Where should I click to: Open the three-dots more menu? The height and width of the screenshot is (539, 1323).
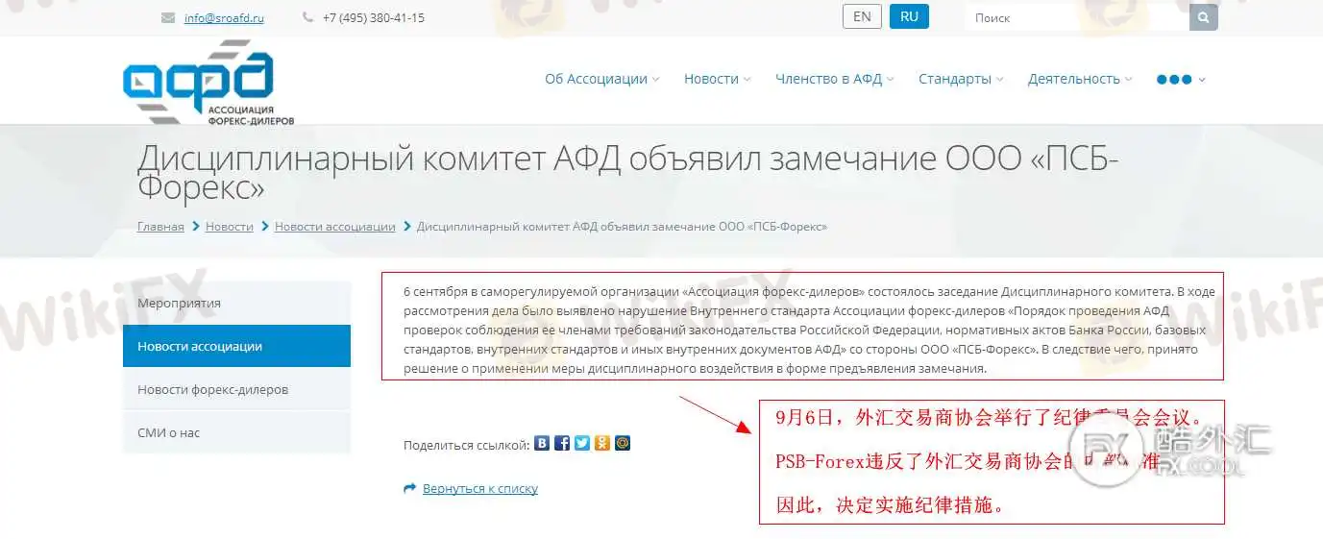coord(1181,79)
